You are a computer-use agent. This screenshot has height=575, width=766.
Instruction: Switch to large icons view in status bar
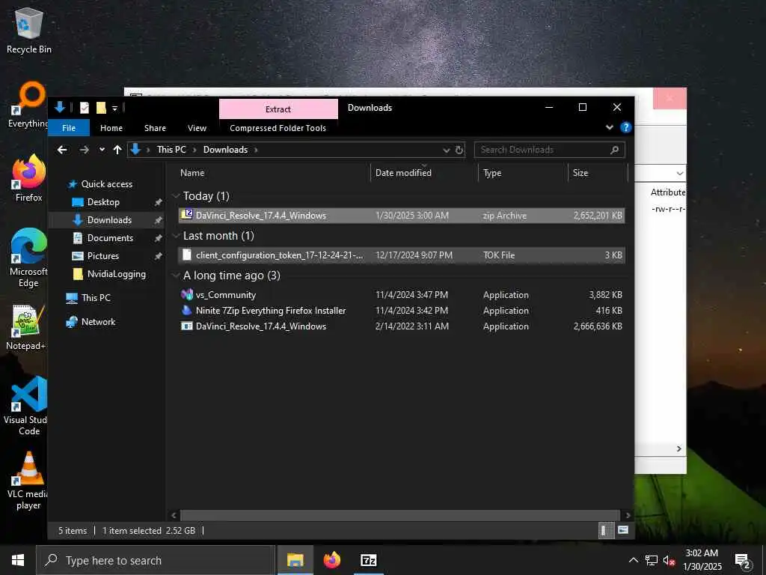click(622, 530)
